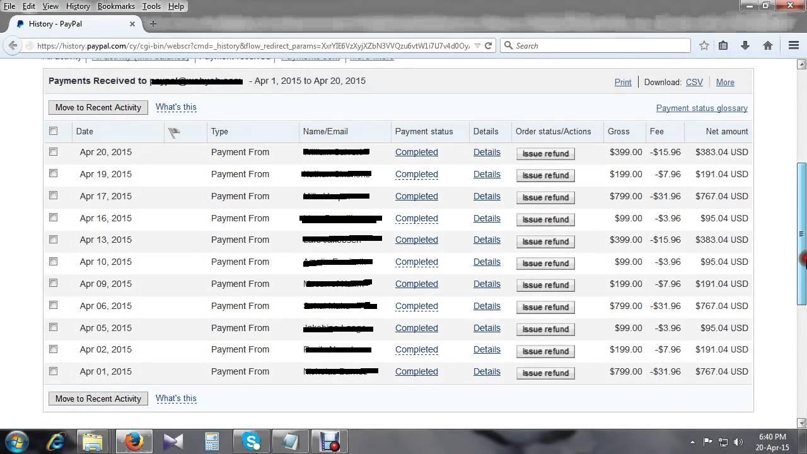
Task: Open Details for Apr 17, 2015 payment
Action: (x=487, y=196)
